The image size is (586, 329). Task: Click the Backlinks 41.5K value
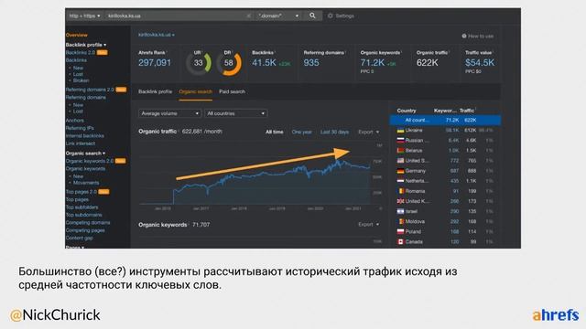pyautogui.click(x=264, y=63)
